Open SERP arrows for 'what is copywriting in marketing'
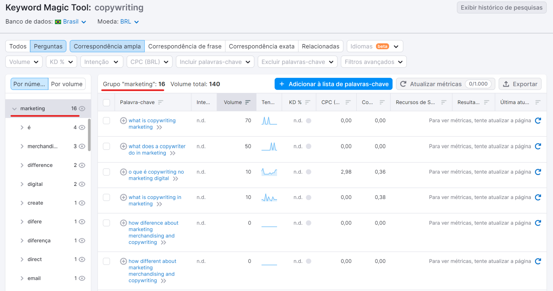The width and height of the screenshot is (553, 291). point(159,204)
